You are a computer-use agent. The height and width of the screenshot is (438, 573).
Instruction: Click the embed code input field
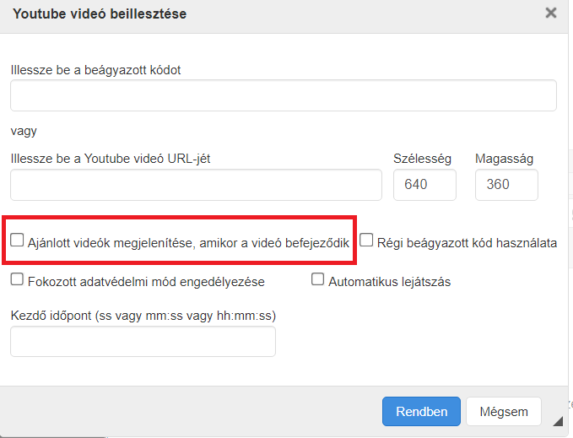283,95
